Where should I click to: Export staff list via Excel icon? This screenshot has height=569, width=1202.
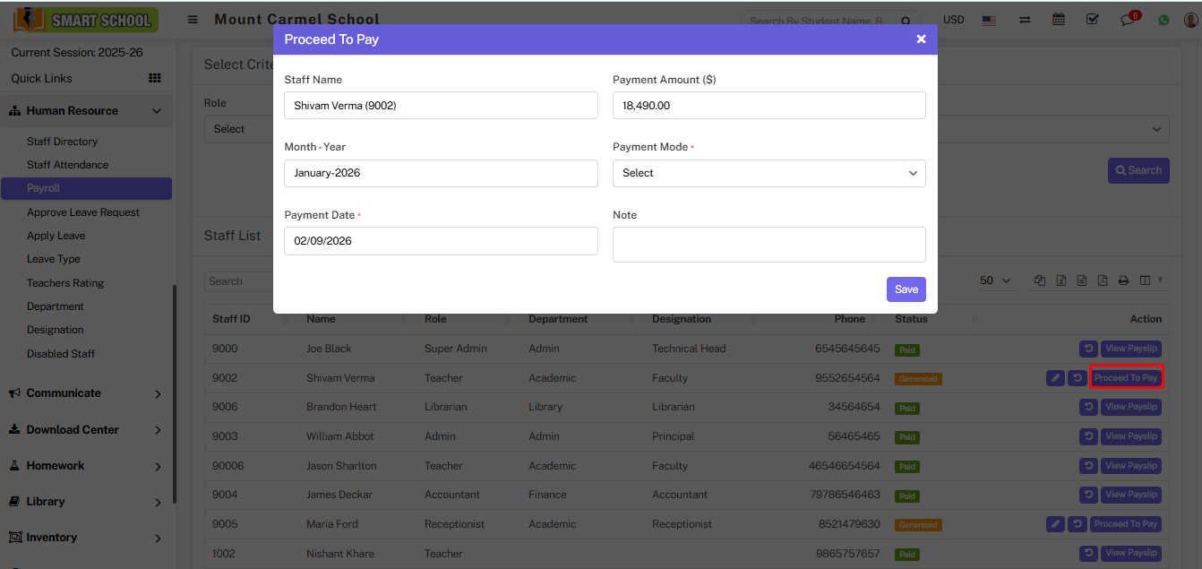(1060, 280)
